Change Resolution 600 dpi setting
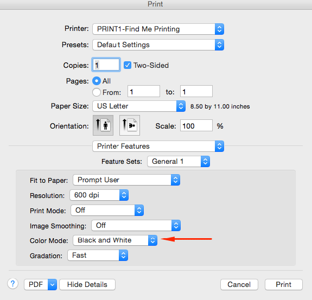This screenshot has width=312, height=300. [x=99, y=195]
